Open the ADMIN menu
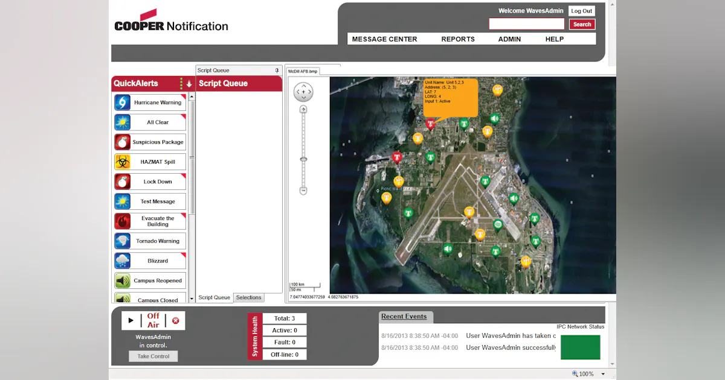Image resolution: width=725 pixels, height=380 pixels. coord(509,39)
